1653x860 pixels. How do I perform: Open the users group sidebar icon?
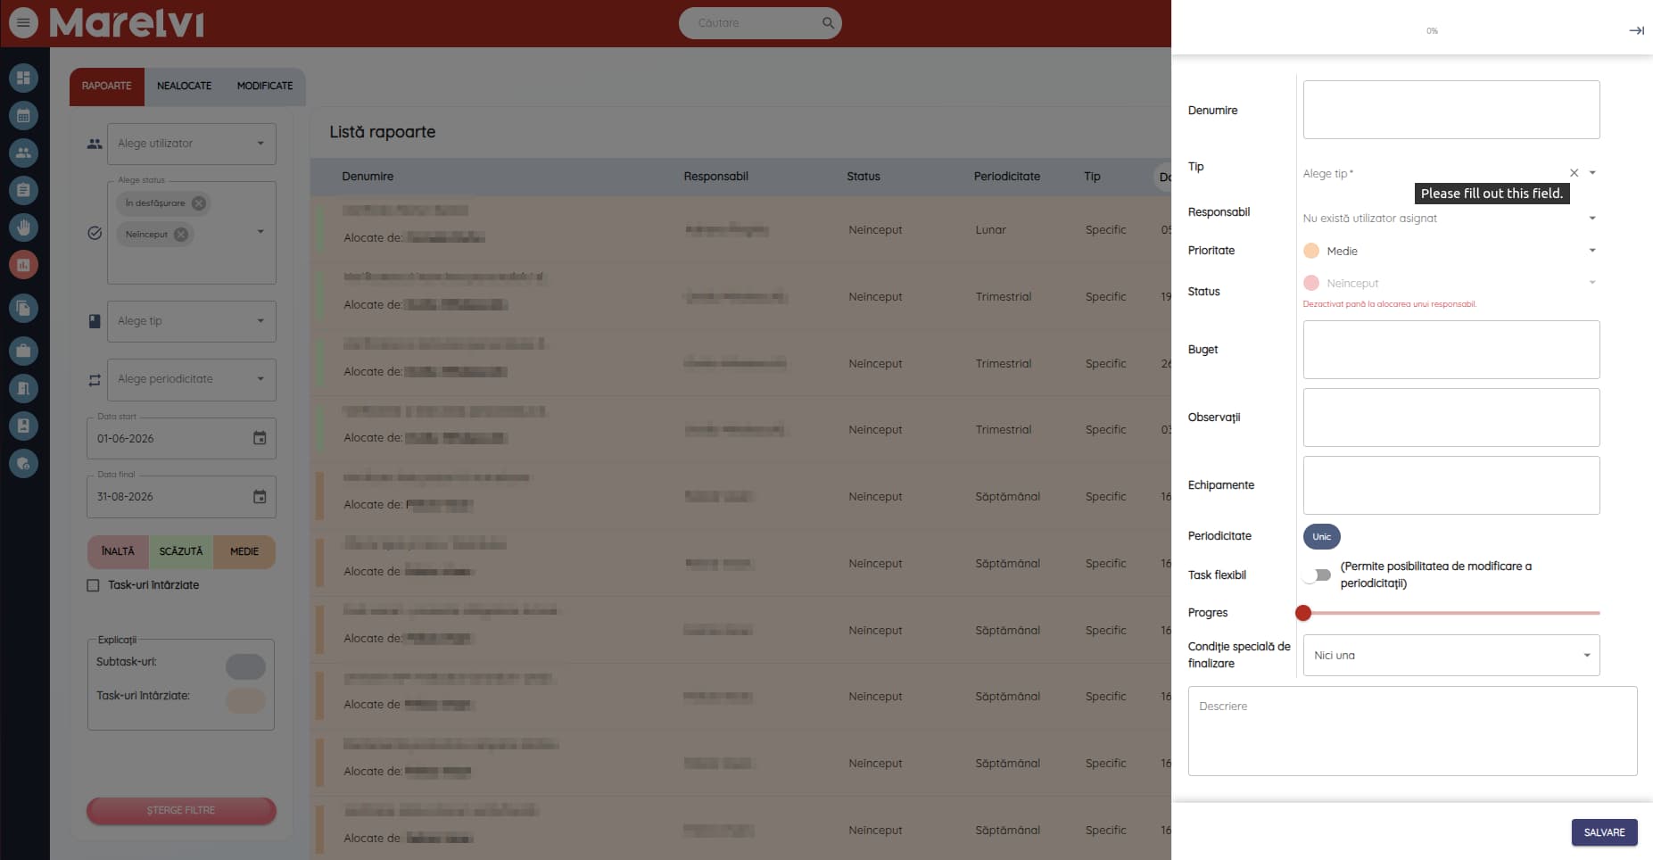tap(23, 153)
